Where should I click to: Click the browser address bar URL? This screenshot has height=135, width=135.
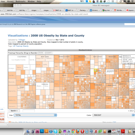coord(44,14)
